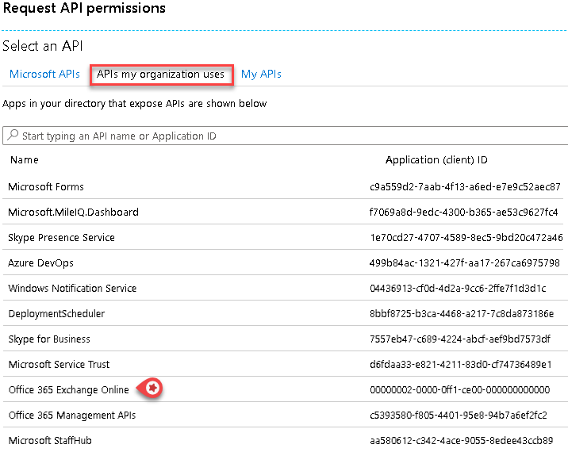This screenshot has height=452, width=568.
Task: Select Windows Notification Service
Action: click(72, 289)
